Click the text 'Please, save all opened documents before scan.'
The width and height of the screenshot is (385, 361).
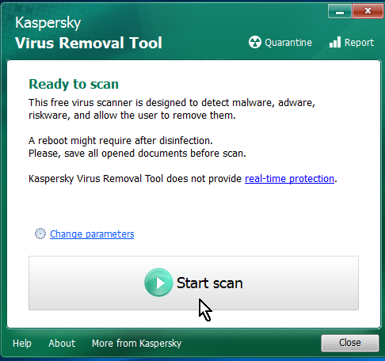[137, 154]
